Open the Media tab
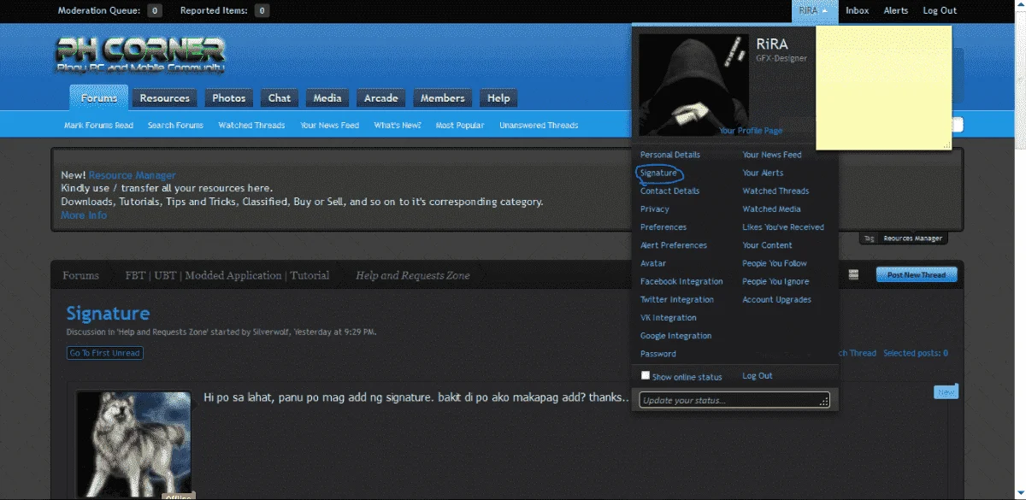This screenshot has width=1026, height=500. 327,98
